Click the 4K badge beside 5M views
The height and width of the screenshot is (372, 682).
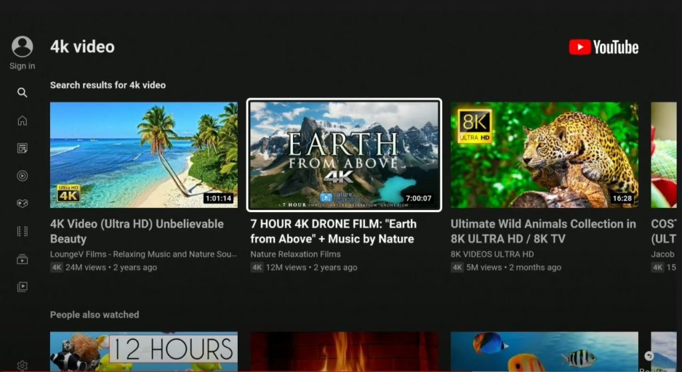point(457,267)
